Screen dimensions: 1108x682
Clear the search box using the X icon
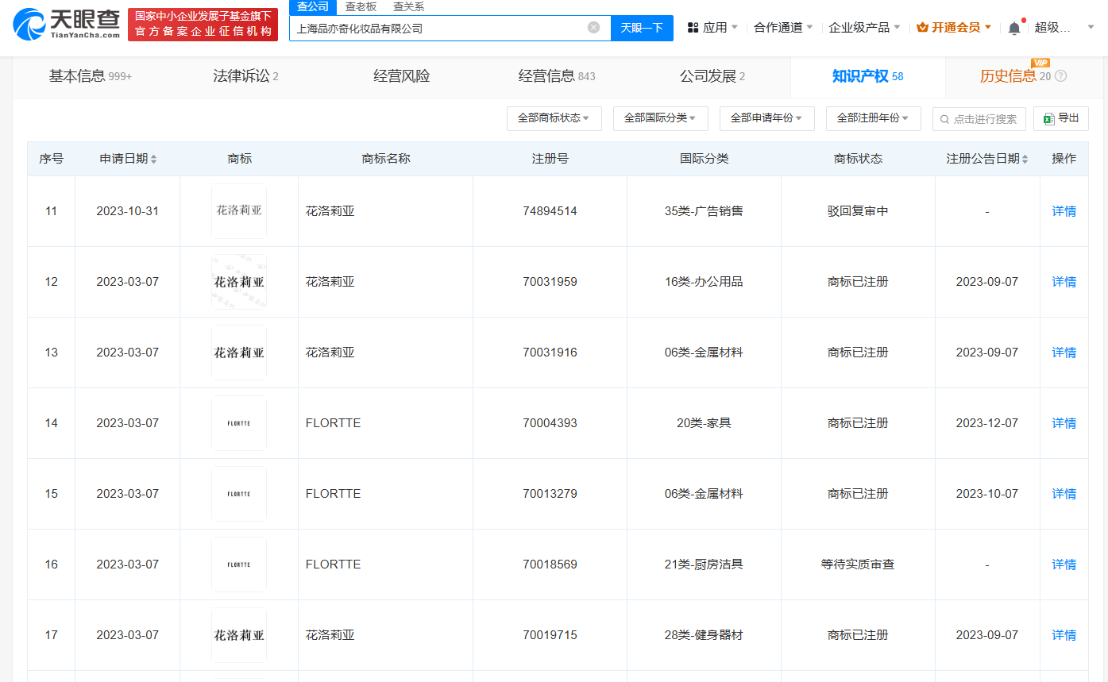click(x=593, y=26)
